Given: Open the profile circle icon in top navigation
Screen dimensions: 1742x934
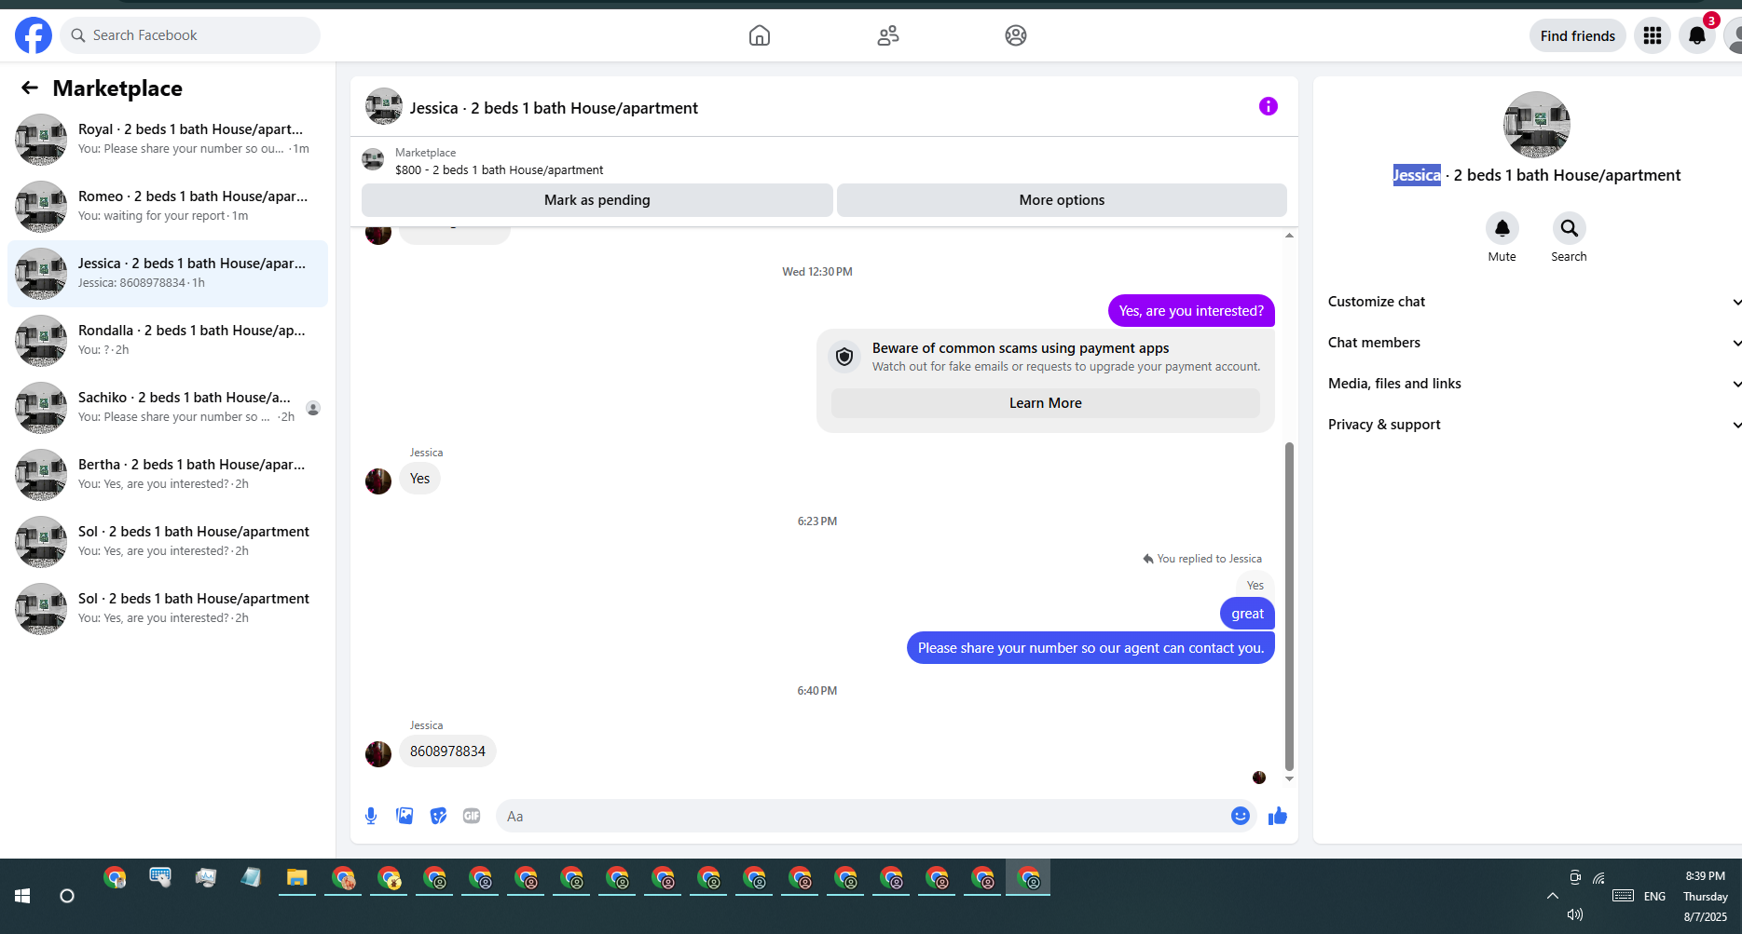Looking at the screenshot, I should coord(1016,35).
